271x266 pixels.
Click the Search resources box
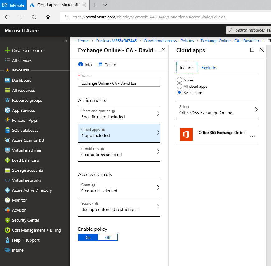coord(249,30)
